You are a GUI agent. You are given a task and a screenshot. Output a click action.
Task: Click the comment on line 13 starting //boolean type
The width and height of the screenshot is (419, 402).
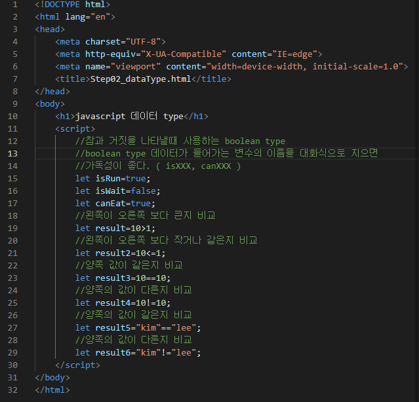coord(227,153)
